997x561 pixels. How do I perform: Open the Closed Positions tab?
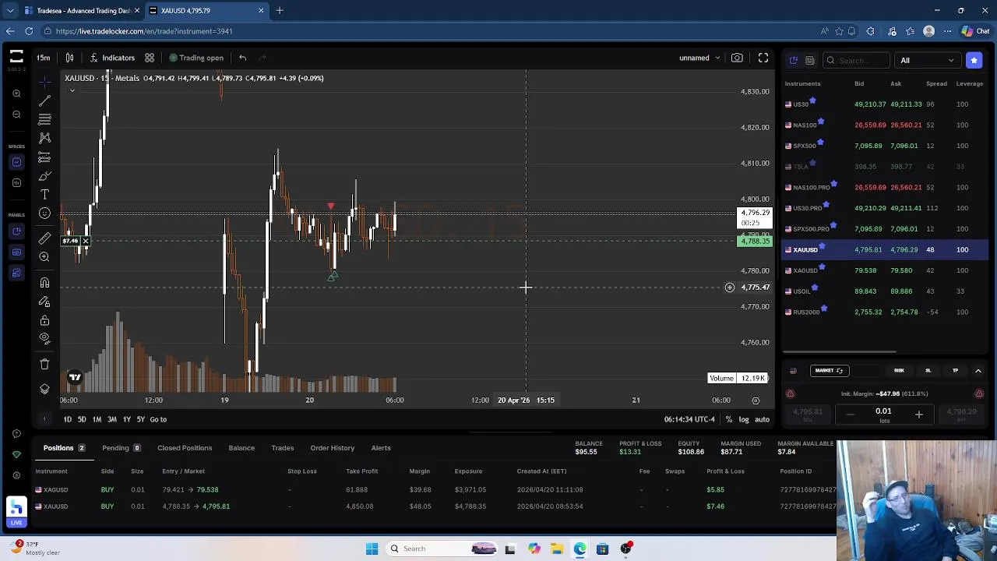185,448
